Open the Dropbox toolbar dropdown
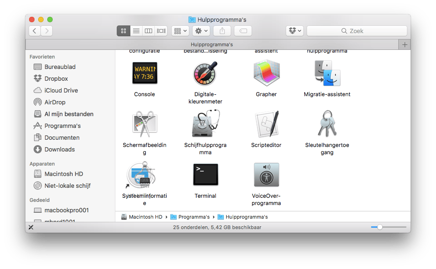Image resolution: width=436 pixels, height=269 pixels. [x=295, y=31]
